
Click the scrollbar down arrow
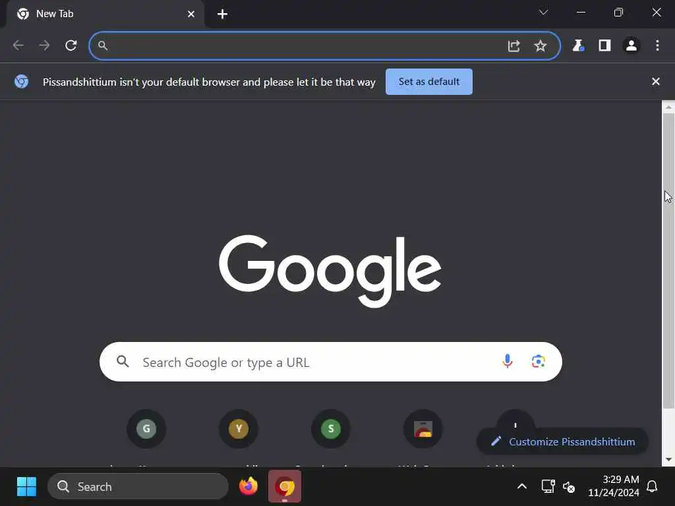tap(668, 459)
